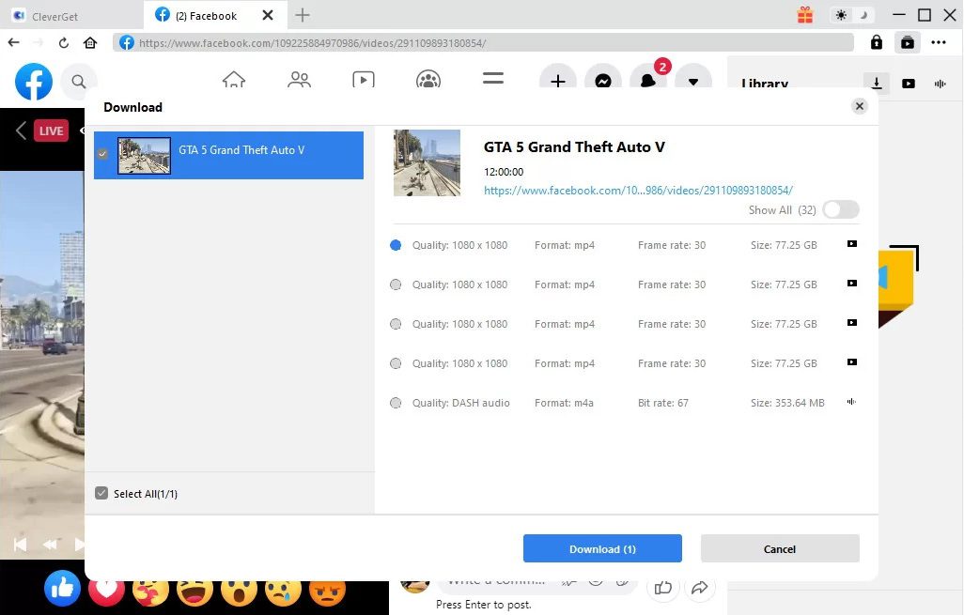Select the second 1080 x 1080 quality option

[x=396, y=284]
